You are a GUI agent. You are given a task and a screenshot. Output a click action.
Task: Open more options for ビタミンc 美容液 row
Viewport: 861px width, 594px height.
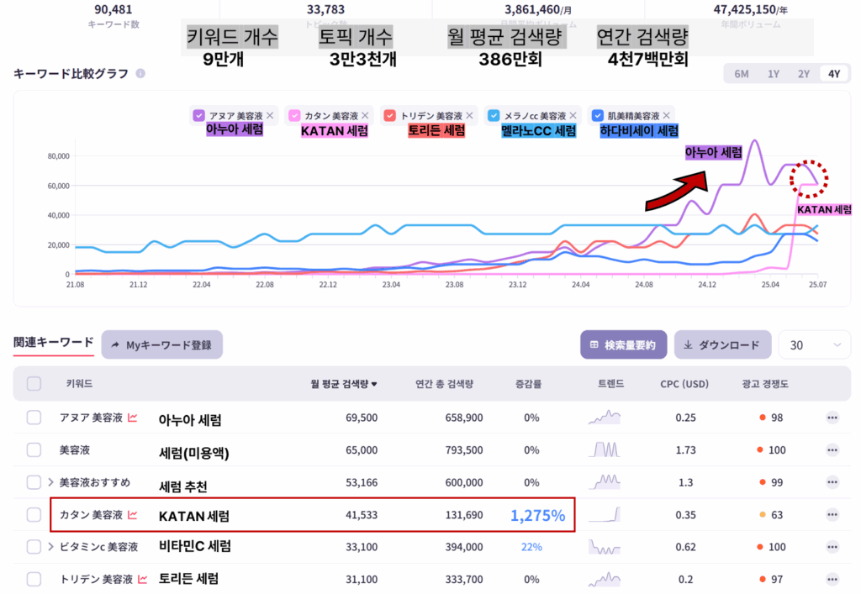832,547
